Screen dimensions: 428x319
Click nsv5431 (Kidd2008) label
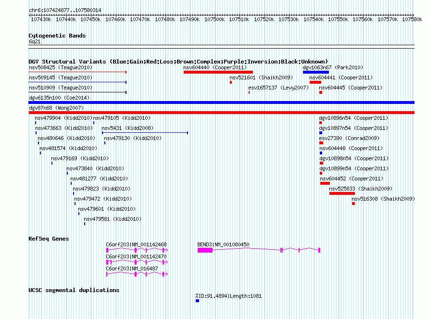coord(127,128)
